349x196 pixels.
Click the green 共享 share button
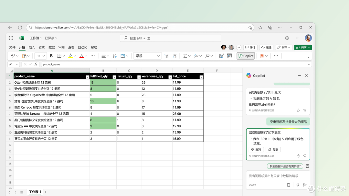(x=303, y=47)
